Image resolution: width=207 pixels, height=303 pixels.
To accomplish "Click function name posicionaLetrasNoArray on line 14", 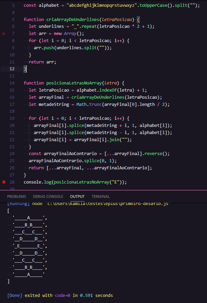I will pos(74,83).
